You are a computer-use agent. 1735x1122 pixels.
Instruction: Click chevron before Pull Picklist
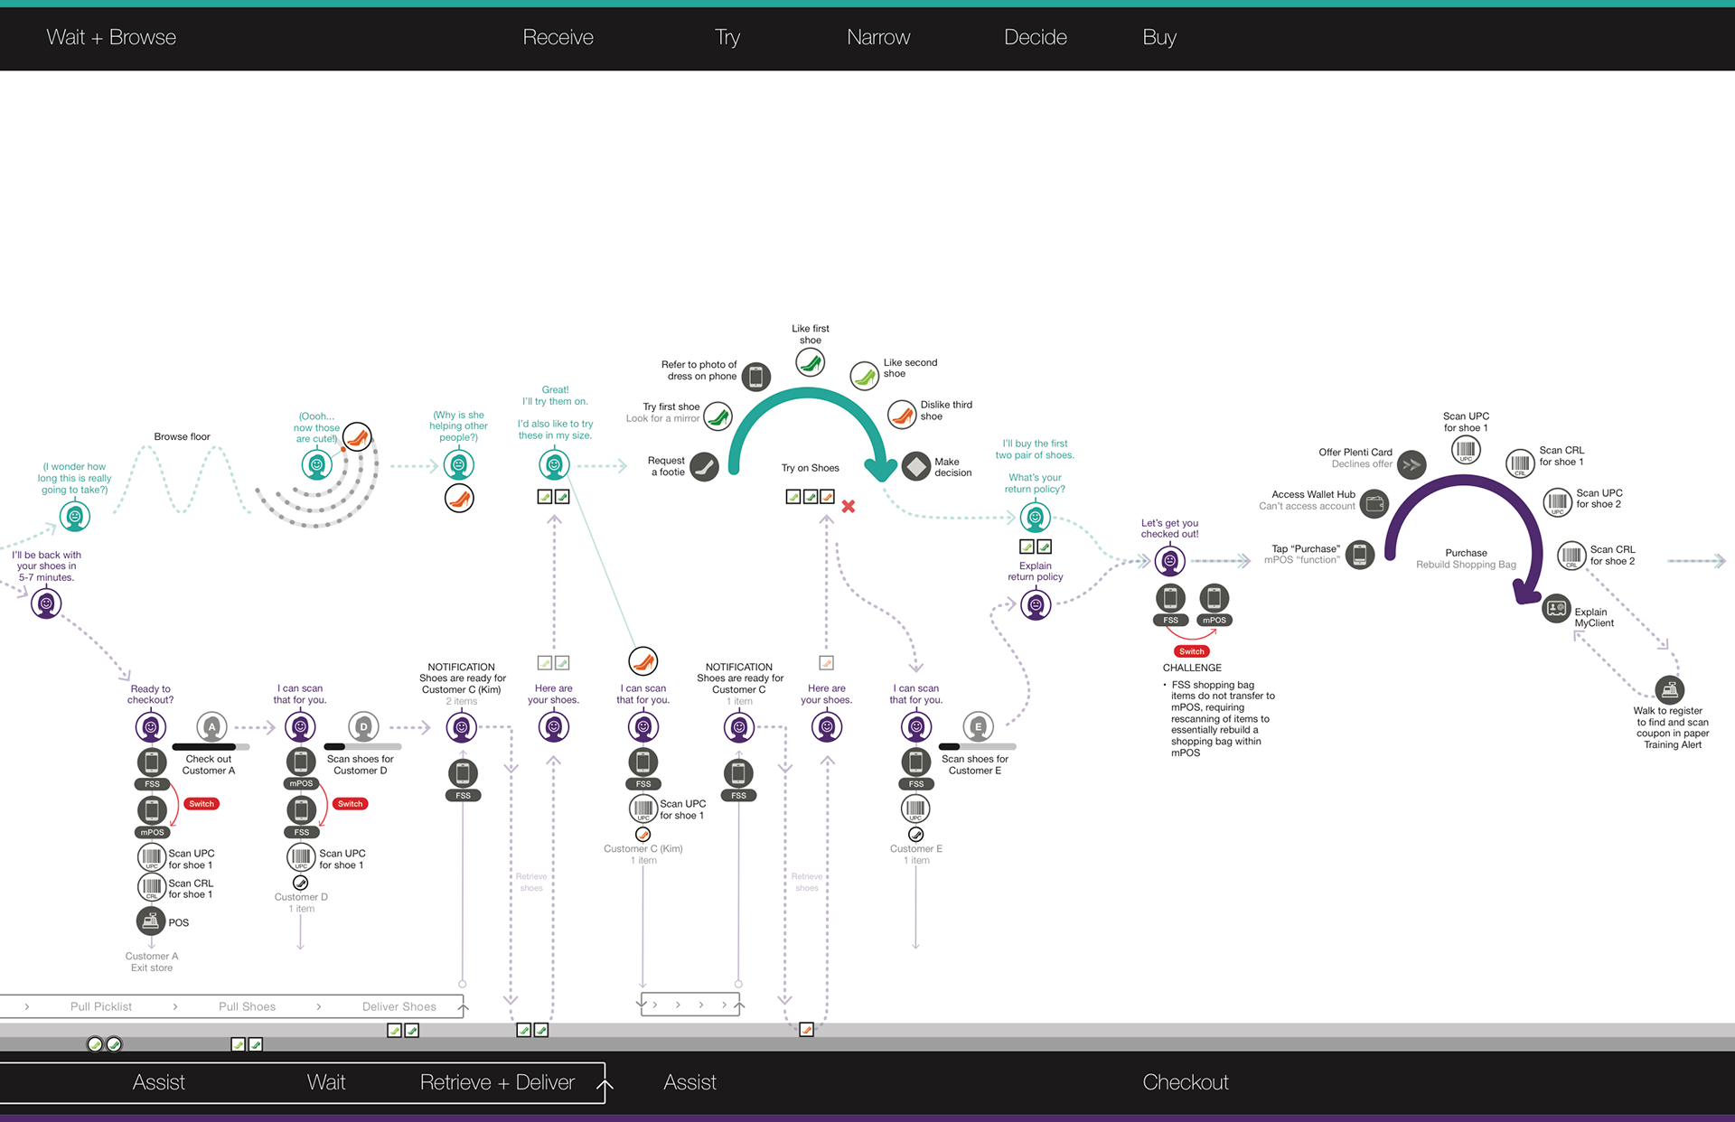[27, 1006]
